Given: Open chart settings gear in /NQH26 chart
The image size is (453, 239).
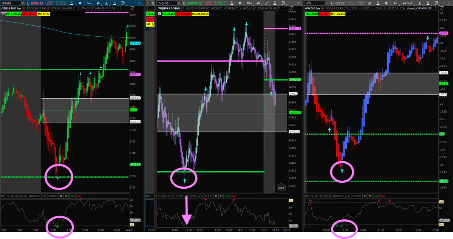Looking at the screenshot, I should 240,3.
